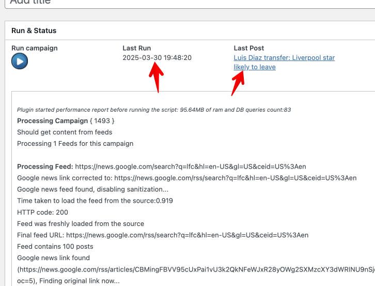375x286 pixels.
Task: Click the Processing 1 Feeds log line
Action: (75, 144)
